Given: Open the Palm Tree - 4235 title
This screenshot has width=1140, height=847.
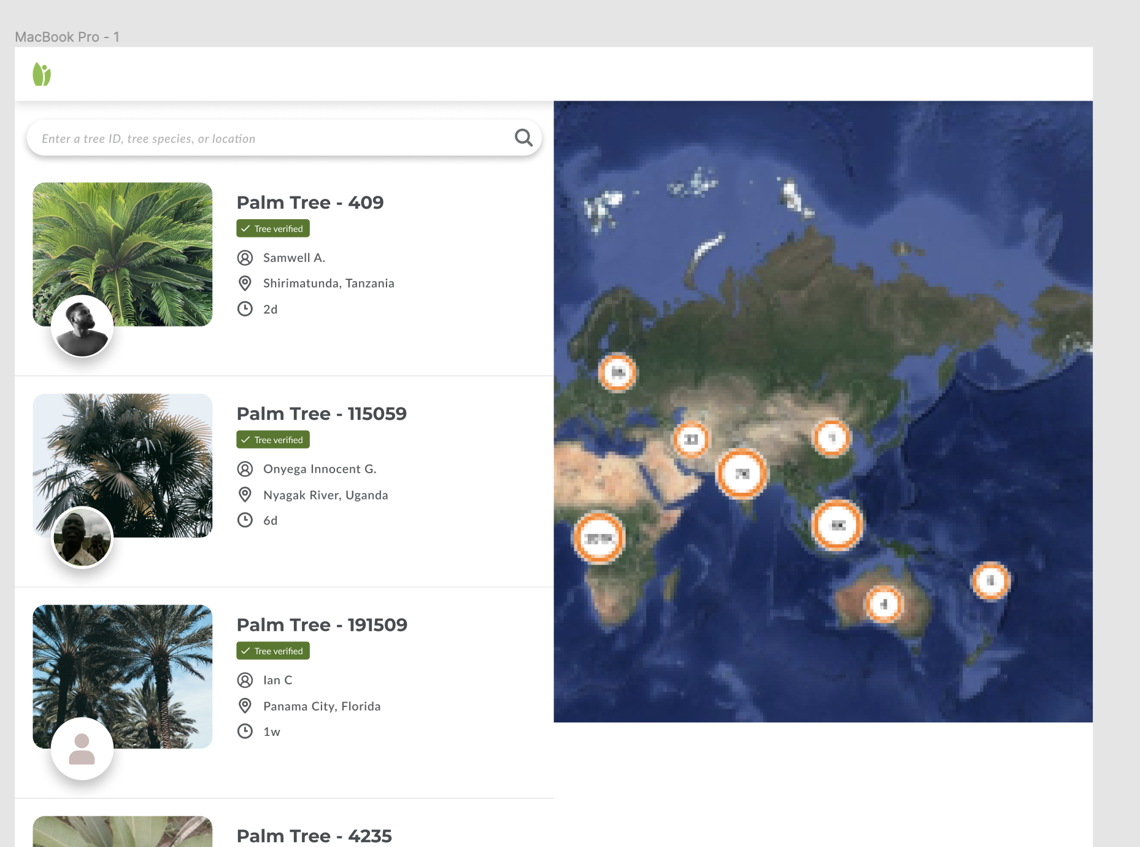Looking at the screenshot, I should point(314,836).
